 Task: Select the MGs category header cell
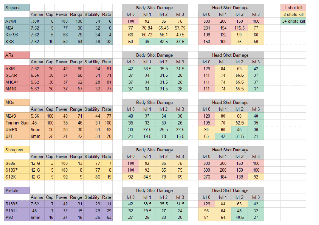17,103
